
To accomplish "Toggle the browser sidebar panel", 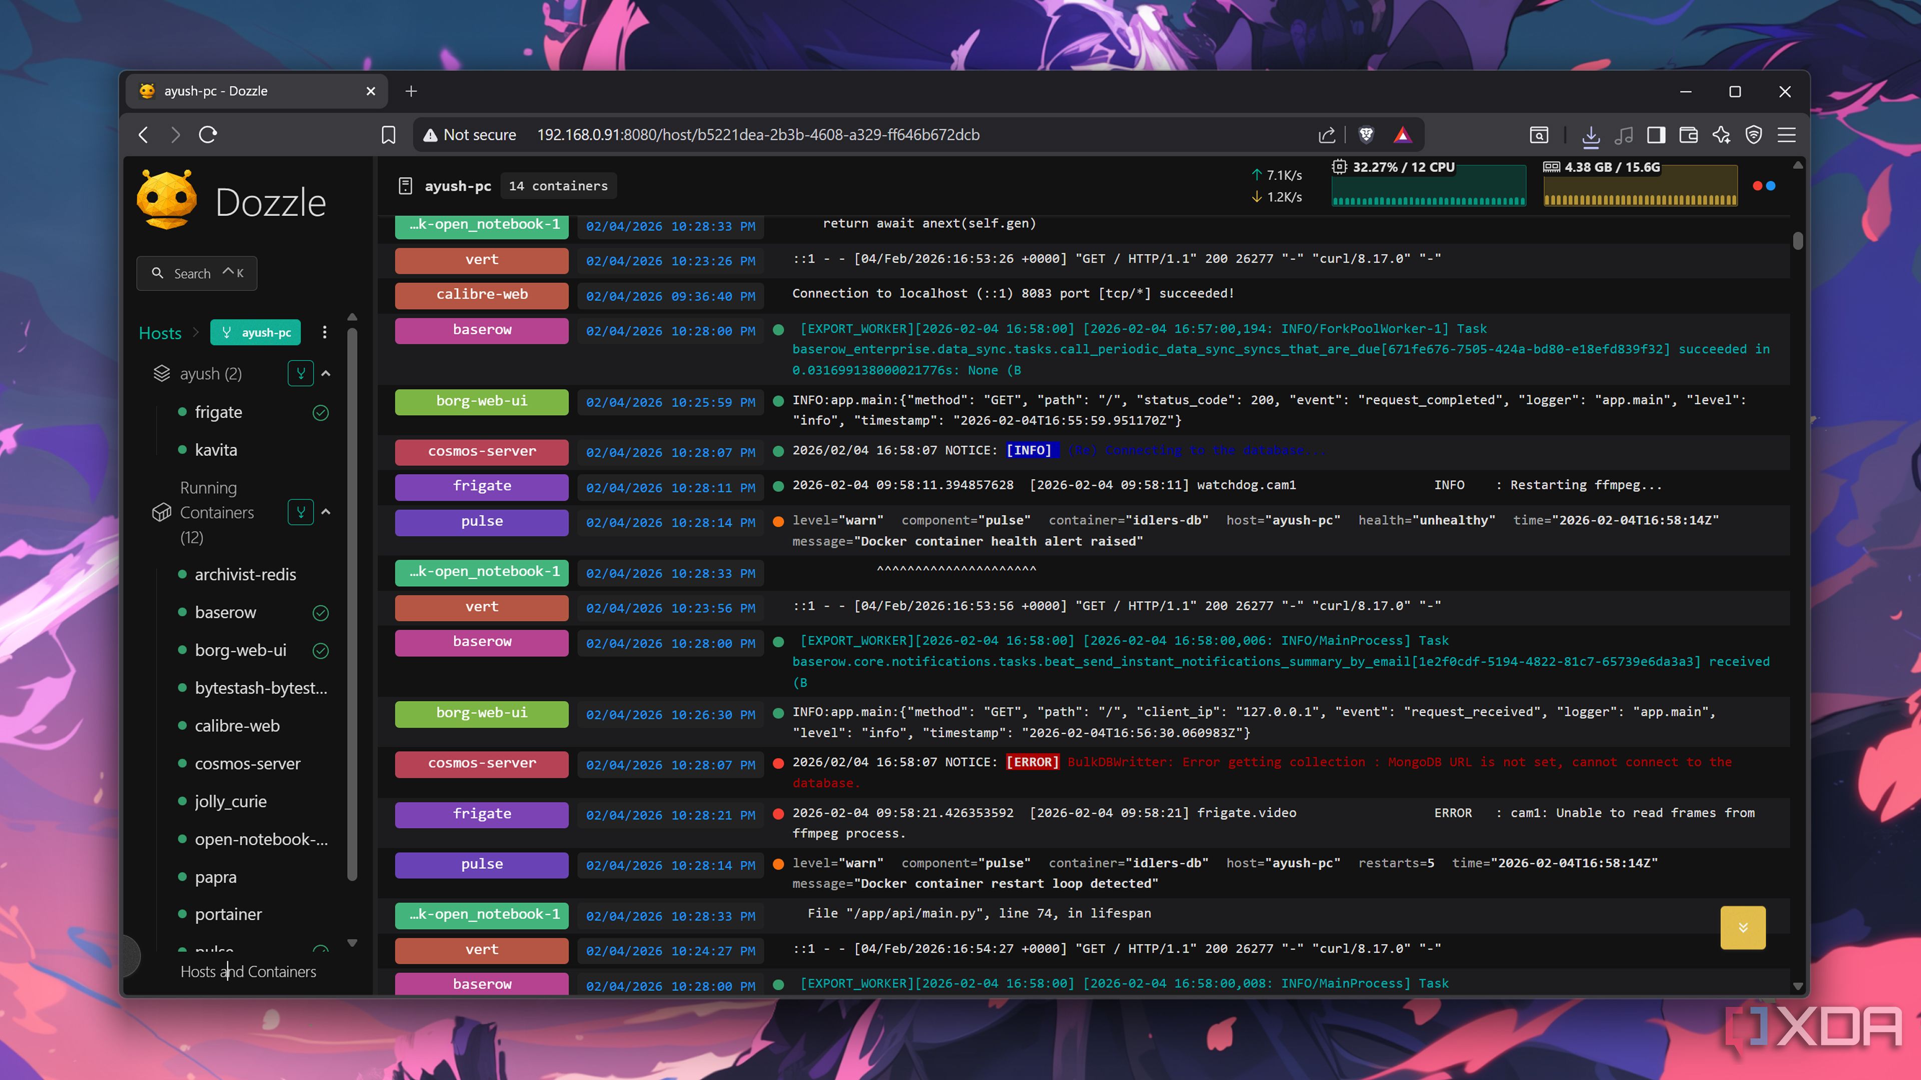I will (x=1656, y=135).
